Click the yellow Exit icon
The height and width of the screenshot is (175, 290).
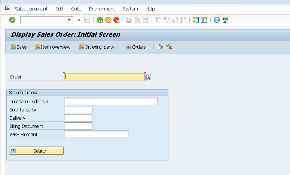click(108, 20)
